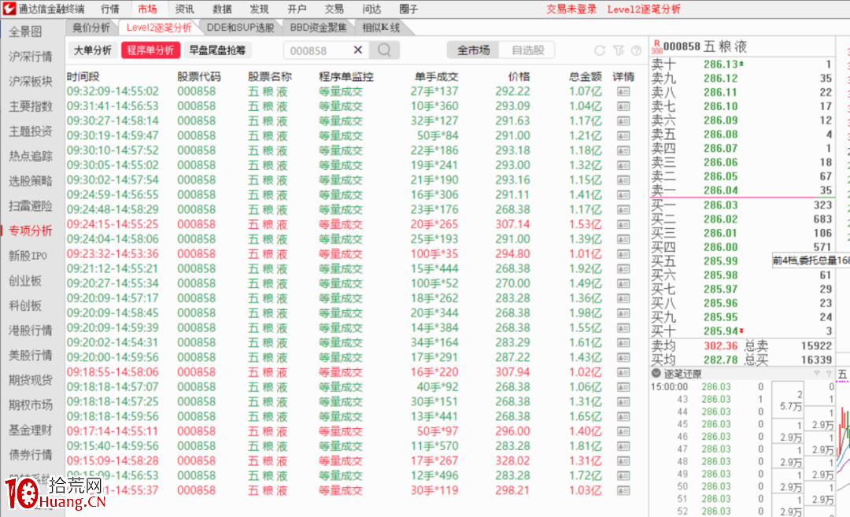Clear the 000858 stock code search field
Image resolution: width=850 pixels, height=517 pixels.
tap(358, 50)
